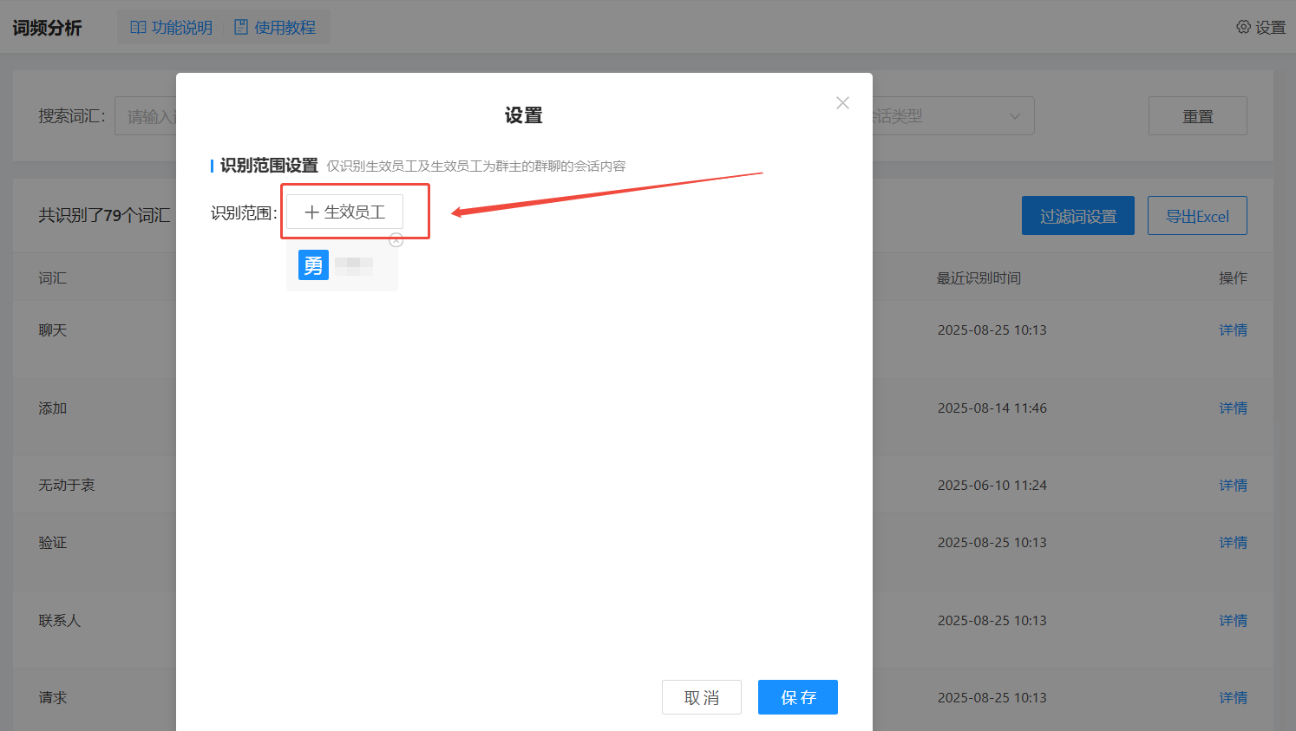Click the 导出Excel export button
The image size is (1296, 731).
coord(1196,216)
